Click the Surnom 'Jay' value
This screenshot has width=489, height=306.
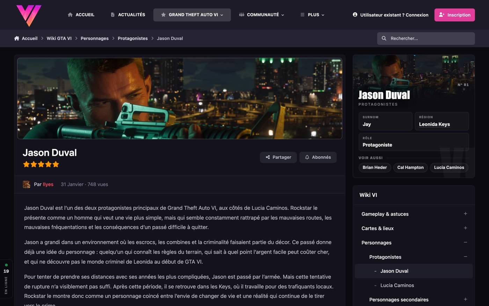coord(367,124)
